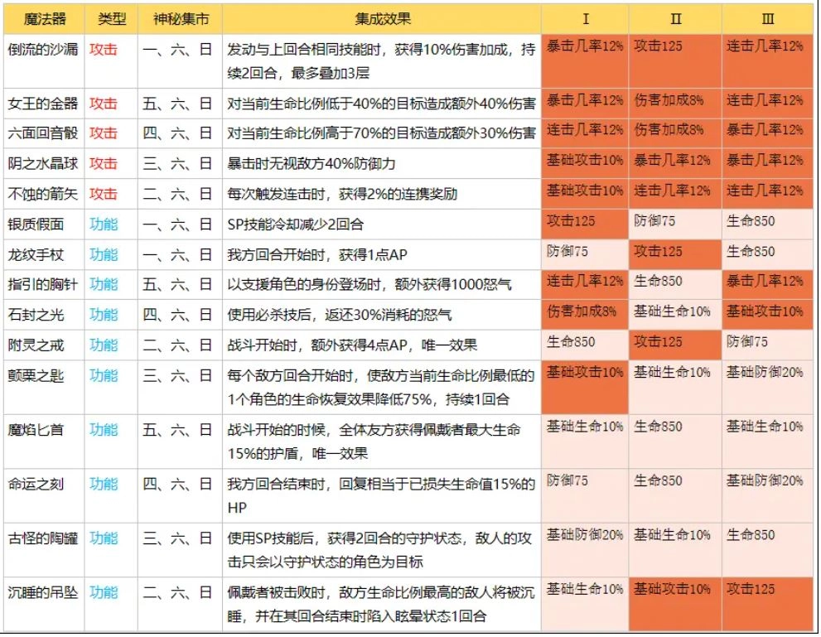This screenshot has width=821, height=637.
Task: Click the 魔法器 column header
Action: (40, 18)
